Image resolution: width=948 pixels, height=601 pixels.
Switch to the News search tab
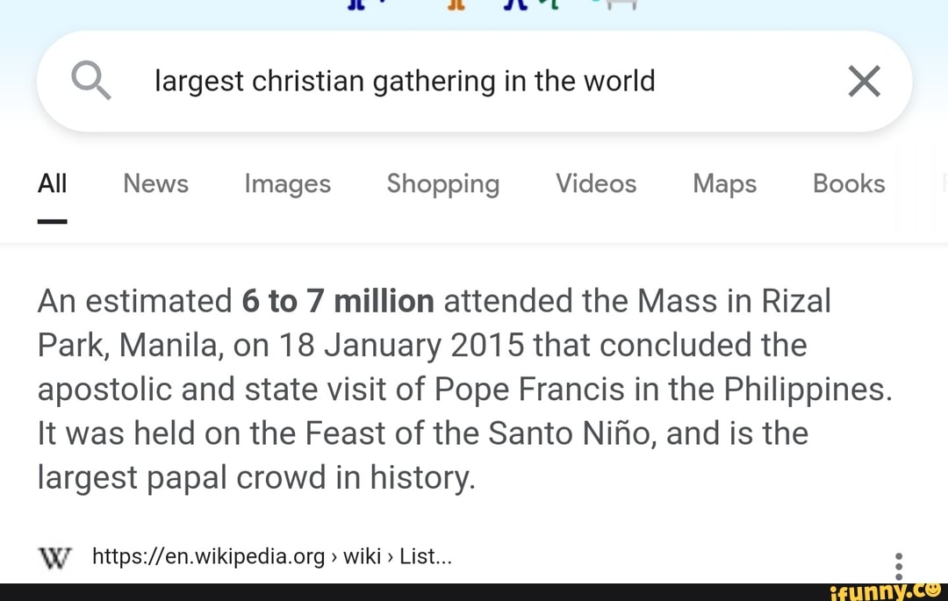pos(155,183)
